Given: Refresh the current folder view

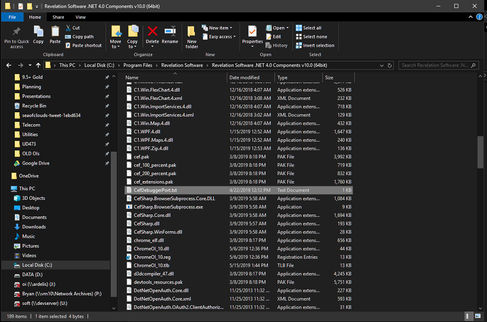Looking at the screenshot, I should (390, 65).
